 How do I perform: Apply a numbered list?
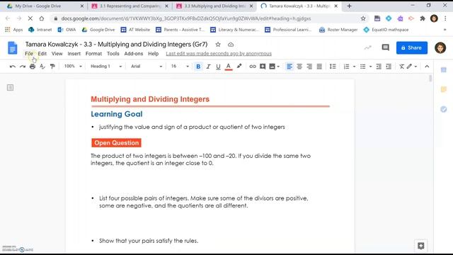346,67
